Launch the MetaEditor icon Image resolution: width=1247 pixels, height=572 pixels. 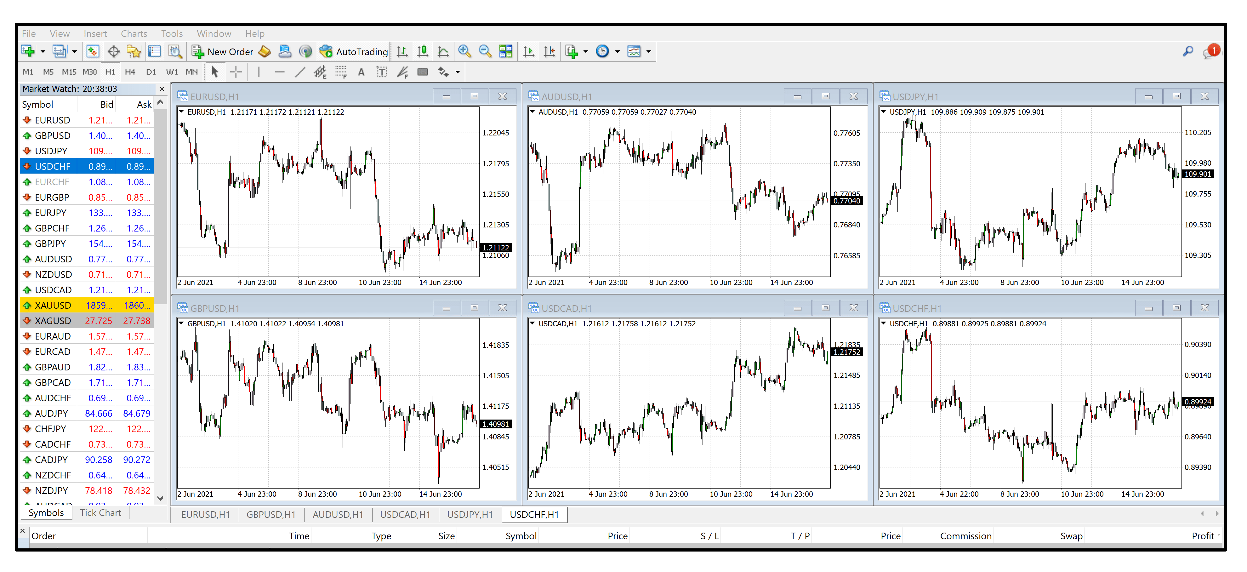pyautogui.click(x=265, y=51)
